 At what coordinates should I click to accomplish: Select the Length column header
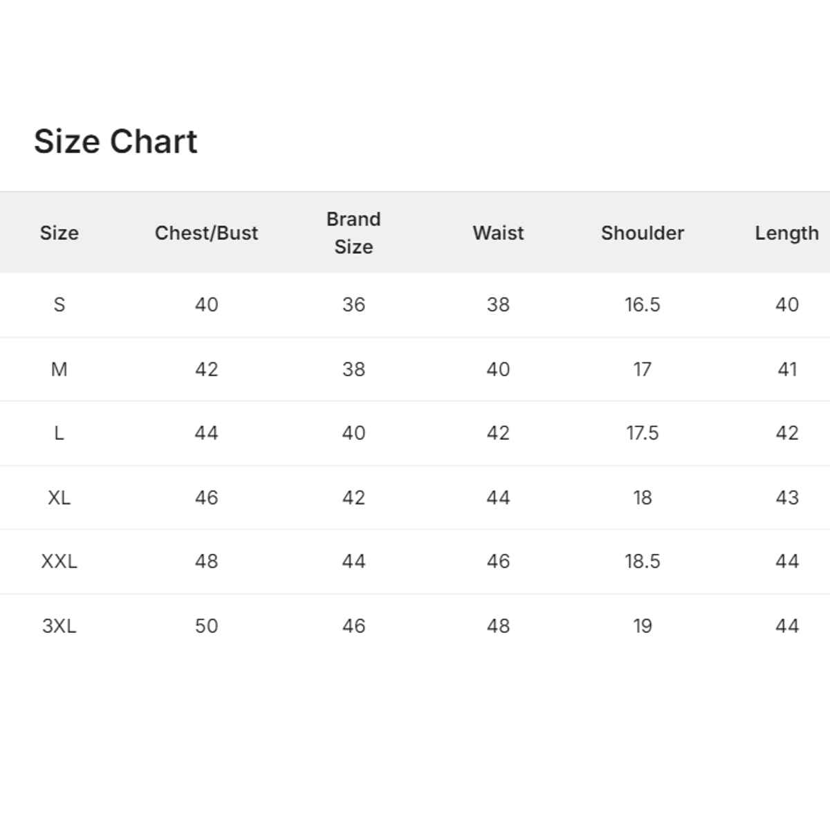coord(786,233)
